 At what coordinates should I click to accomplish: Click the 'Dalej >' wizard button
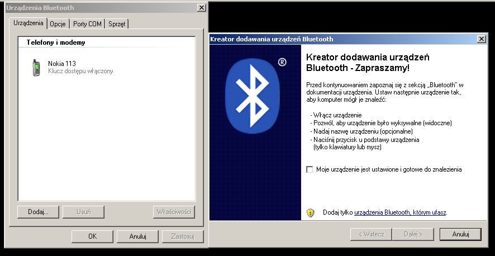413,234
